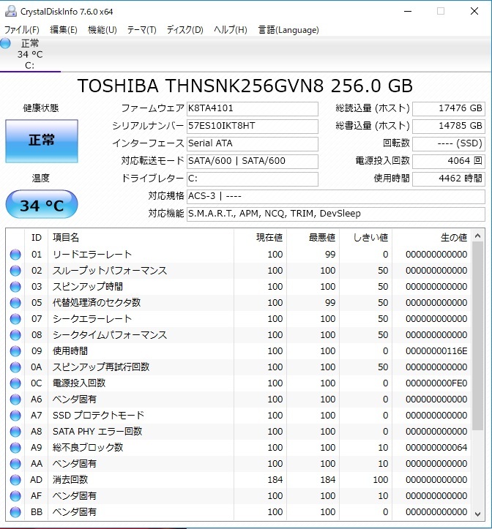Image resolution: width=492 pixels, height=529 pixels.
Task: Minimize the CrystalDiskInfo window
Action: pos(408,11)
